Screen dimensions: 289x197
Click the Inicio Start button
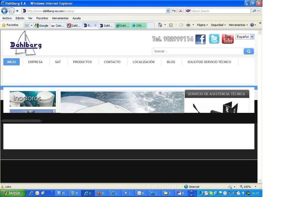pos(13,193)
